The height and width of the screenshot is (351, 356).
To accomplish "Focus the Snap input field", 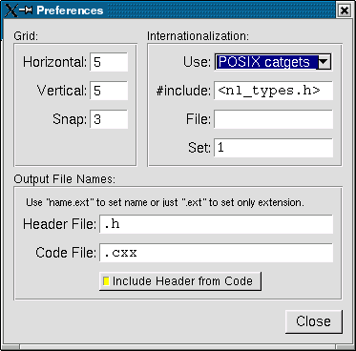I will click(109, 119).
